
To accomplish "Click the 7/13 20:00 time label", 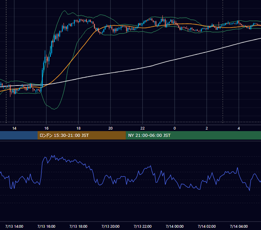I will (x=111, y=226).
